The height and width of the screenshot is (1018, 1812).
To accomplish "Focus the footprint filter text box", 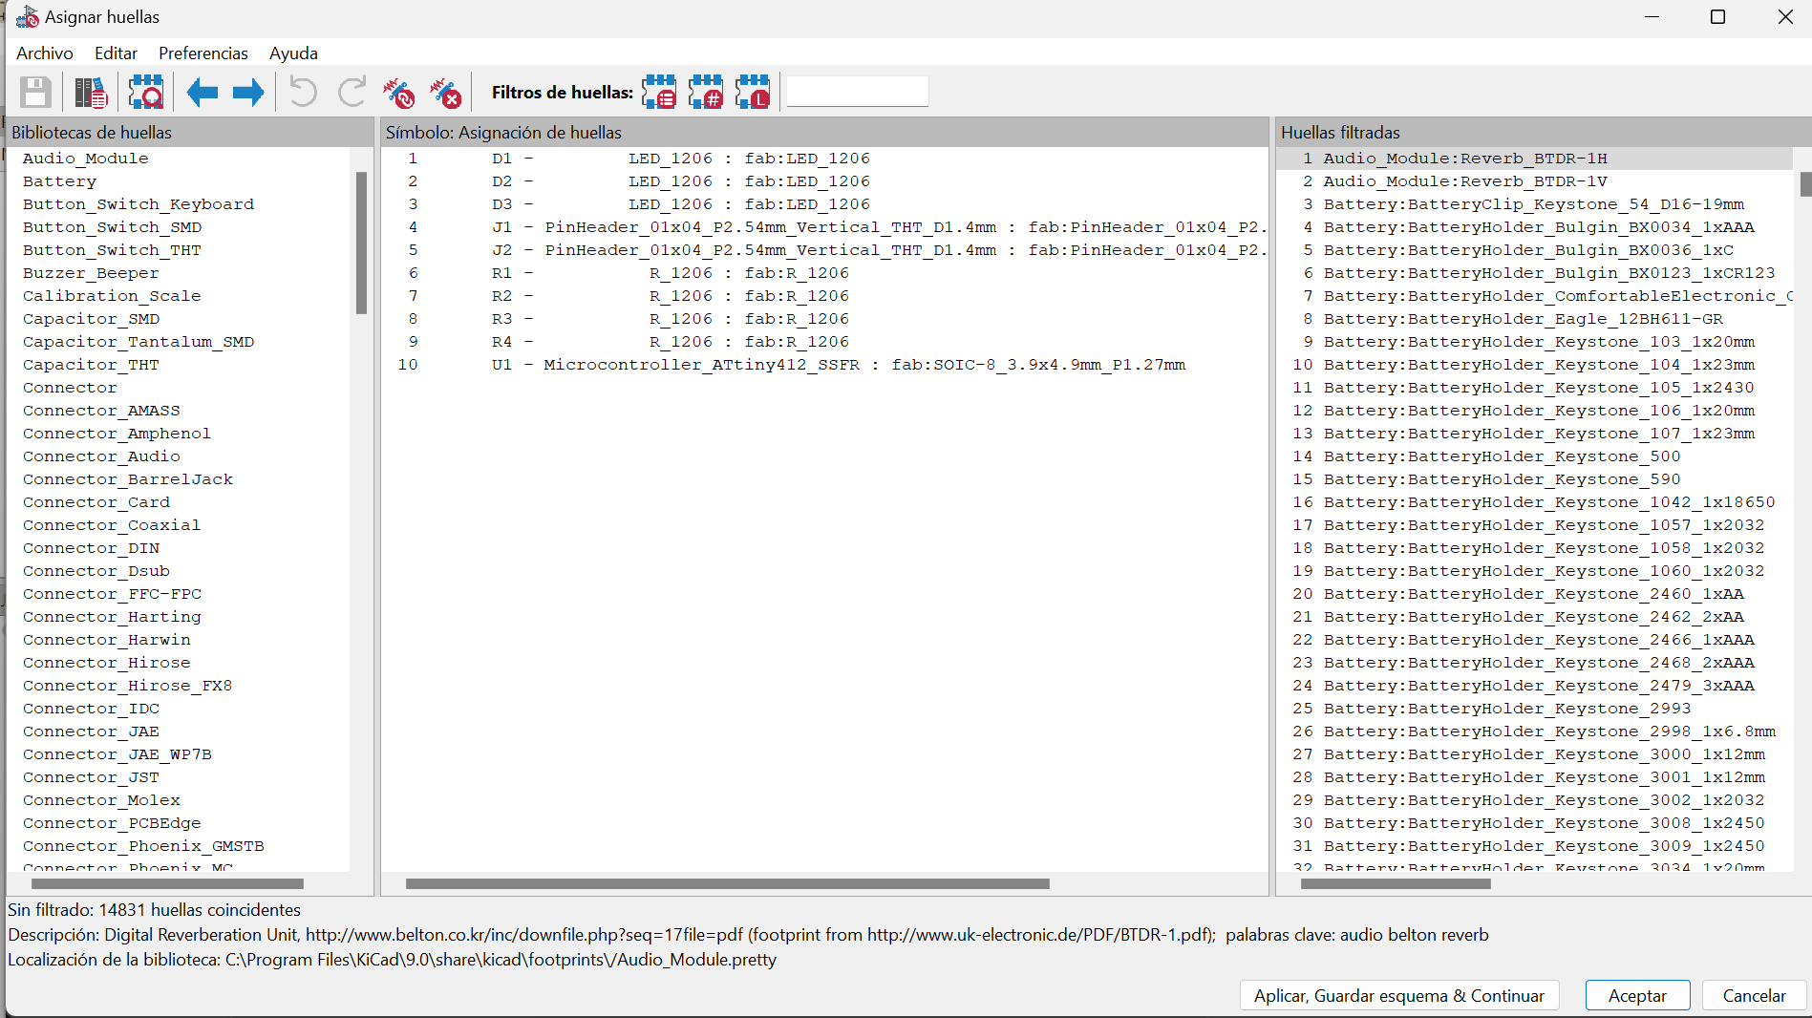I will tap(857, 92).
